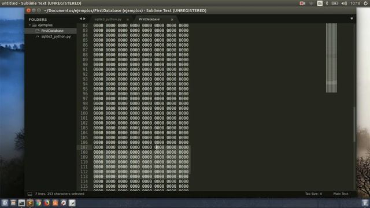Image resolution: width=370 pixels, height=208 pixels.
Task: Open the orange software center taskbar icon
Action: [55, 203]
